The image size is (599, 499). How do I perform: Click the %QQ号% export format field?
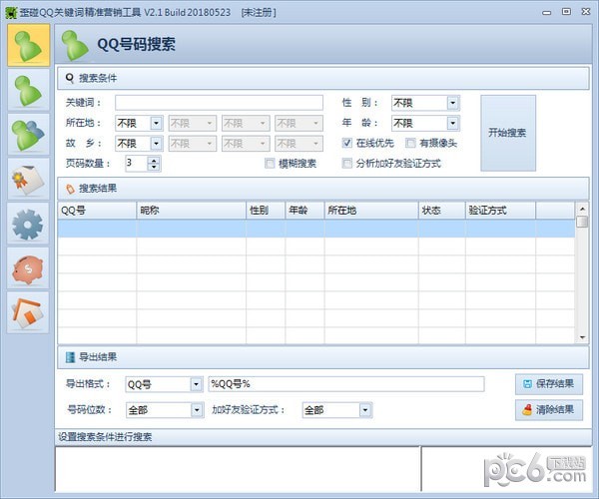[346, 384]
